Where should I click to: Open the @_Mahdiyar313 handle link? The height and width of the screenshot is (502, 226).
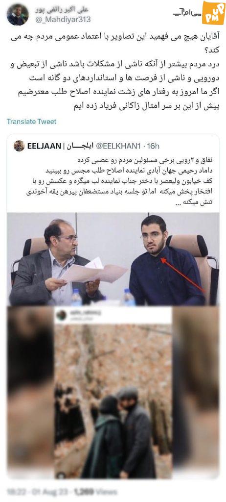62,20
